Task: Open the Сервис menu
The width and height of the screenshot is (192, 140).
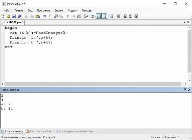Action: point(59,10)
